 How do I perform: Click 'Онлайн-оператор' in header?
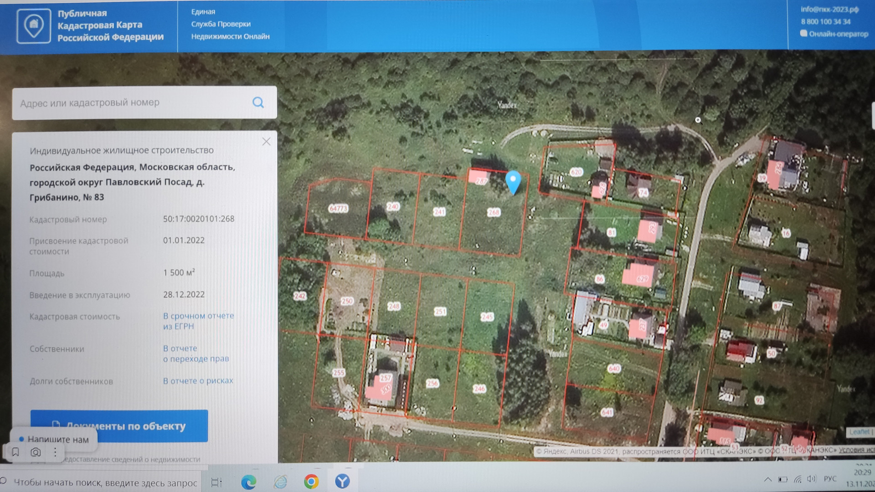[x=838, y=34]
